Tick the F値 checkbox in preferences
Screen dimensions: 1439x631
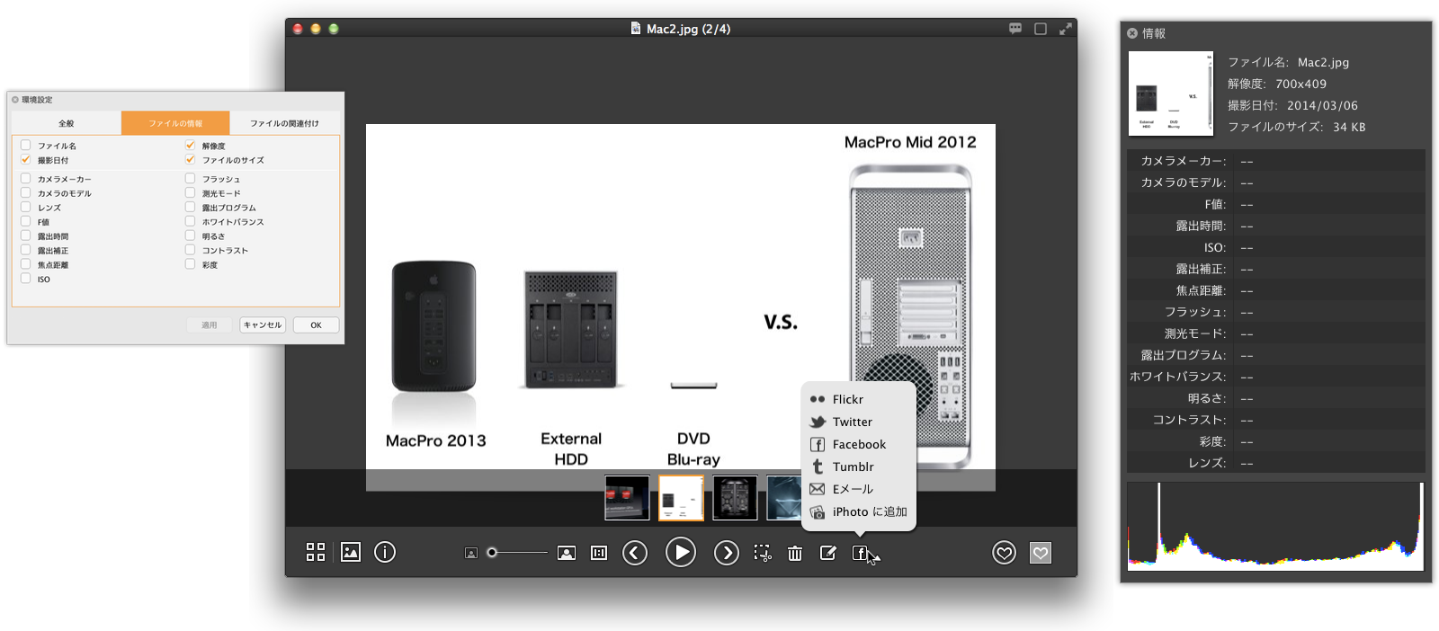coord(26,221)
